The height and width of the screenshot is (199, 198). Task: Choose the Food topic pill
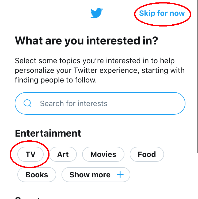coord(147,154)
